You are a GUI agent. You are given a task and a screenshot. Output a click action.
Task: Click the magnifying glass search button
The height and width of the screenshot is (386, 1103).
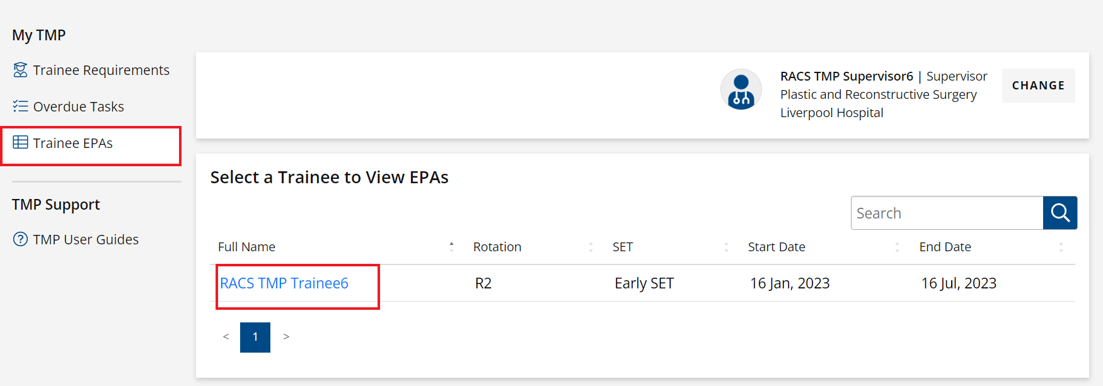(x=1060, y=213)
